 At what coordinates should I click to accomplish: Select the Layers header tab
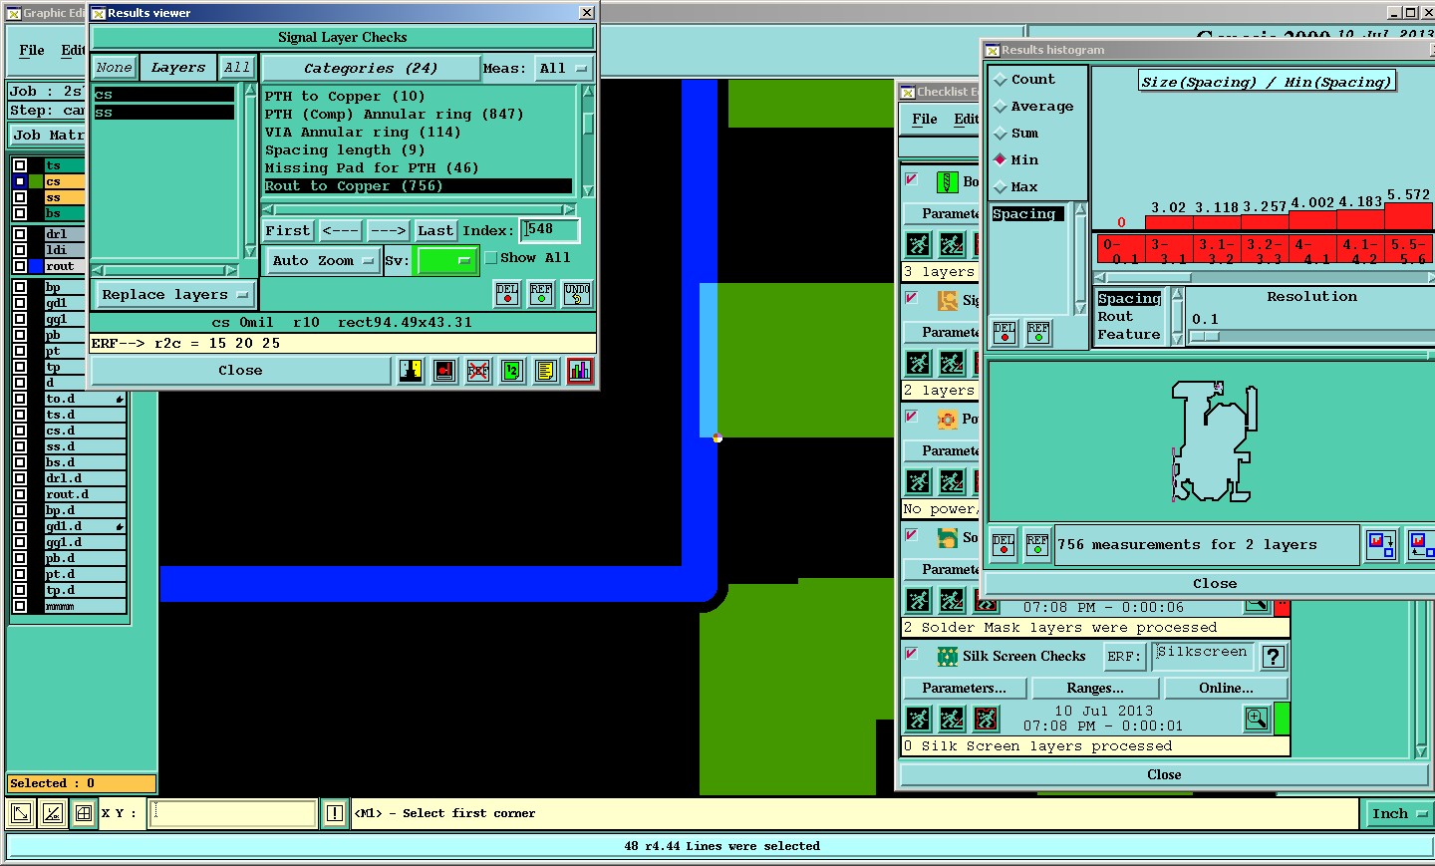[178, 68]
